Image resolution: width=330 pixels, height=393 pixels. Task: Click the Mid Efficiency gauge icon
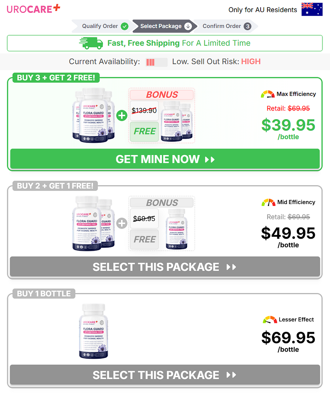[268, 202]
